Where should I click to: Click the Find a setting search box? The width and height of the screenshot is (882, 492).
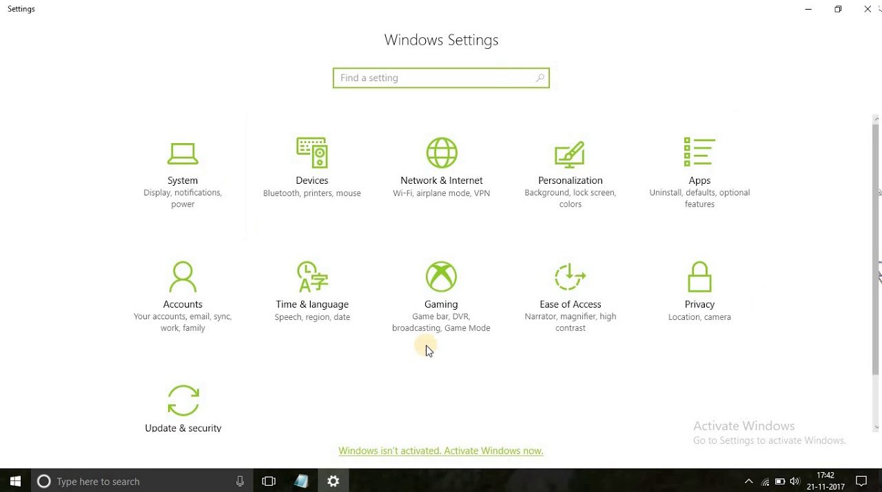[434, 78]
